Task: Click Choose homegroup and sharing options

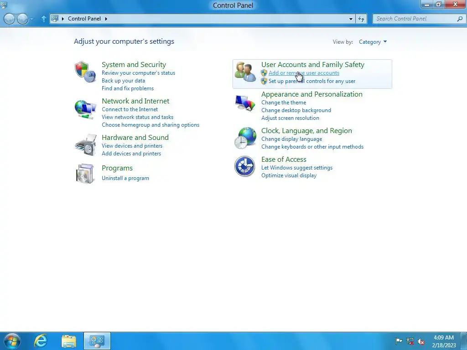Action: (150, 125)
